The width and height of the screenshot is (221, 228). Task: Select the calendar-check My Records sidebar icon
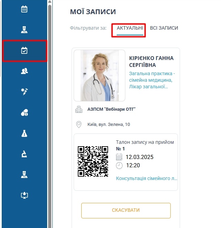[x=24, y=50]
